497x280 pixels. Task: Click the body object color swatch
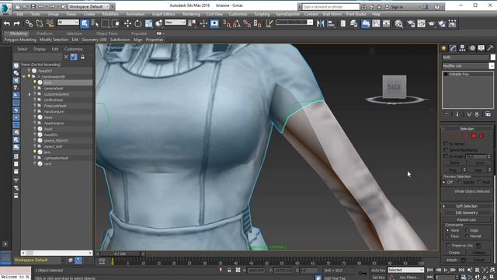(x=492, y=57)
